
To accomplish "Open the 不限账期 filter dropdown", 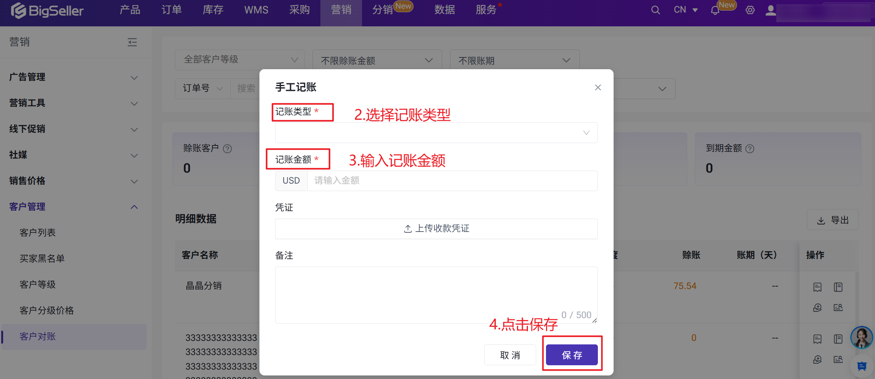I will pyautogui.click(x=515, y=60).
